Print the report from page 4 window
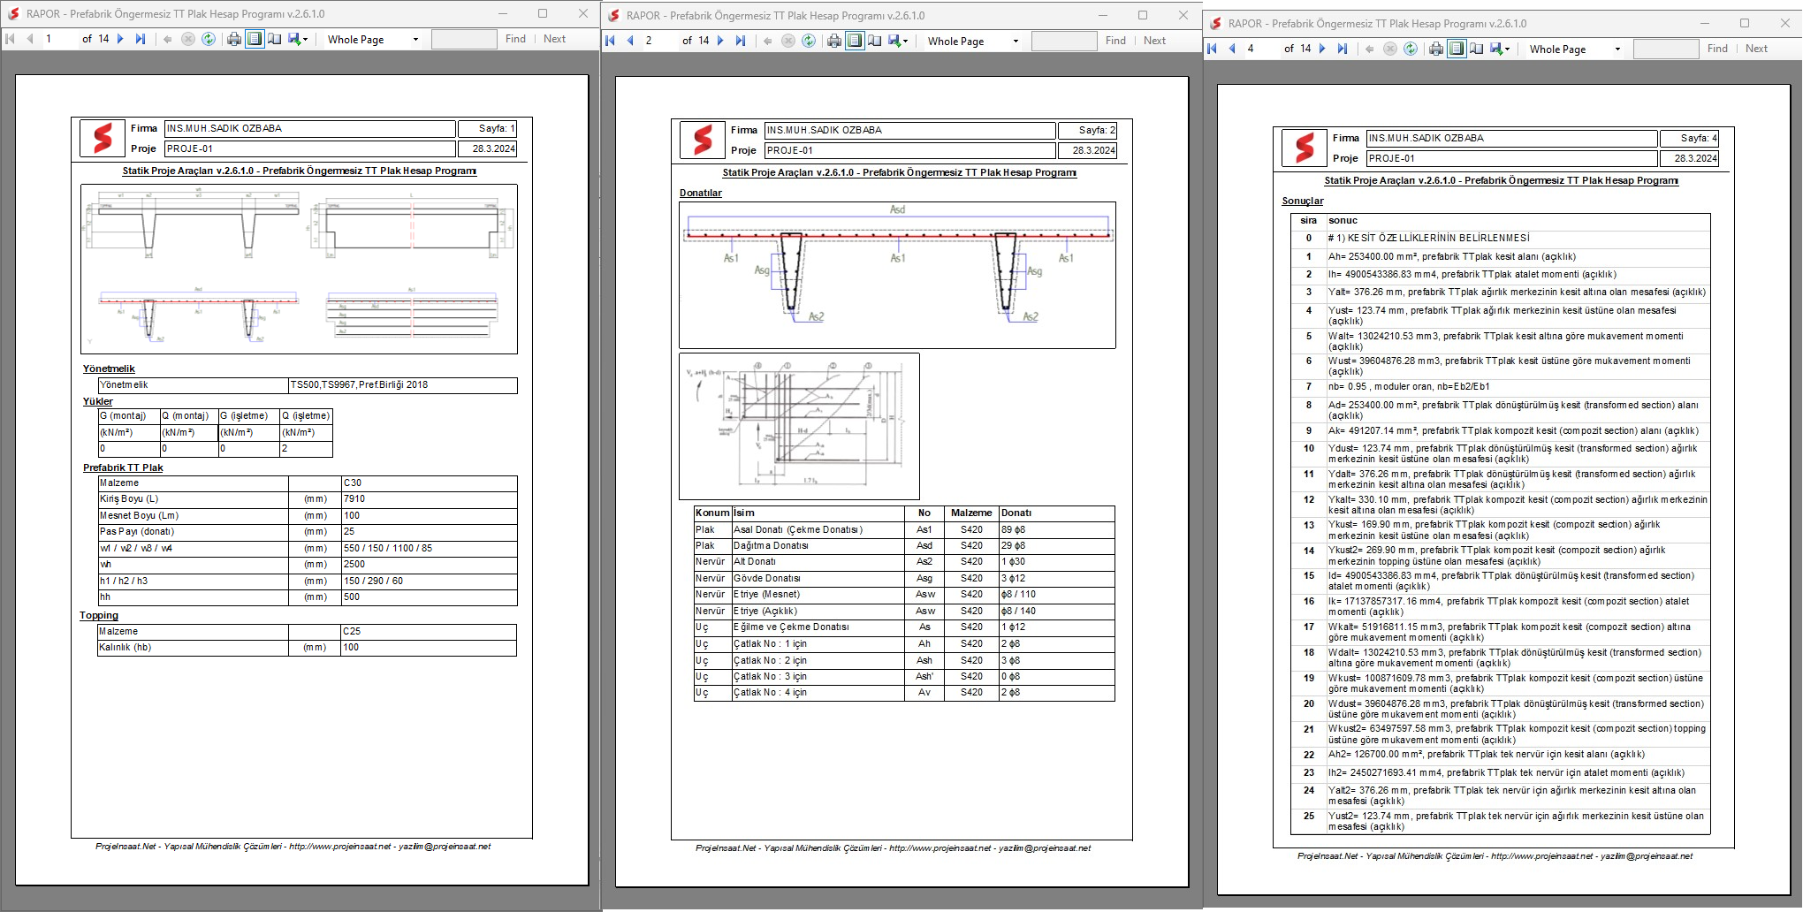Screen dimensions: 1803x912 1436,49
